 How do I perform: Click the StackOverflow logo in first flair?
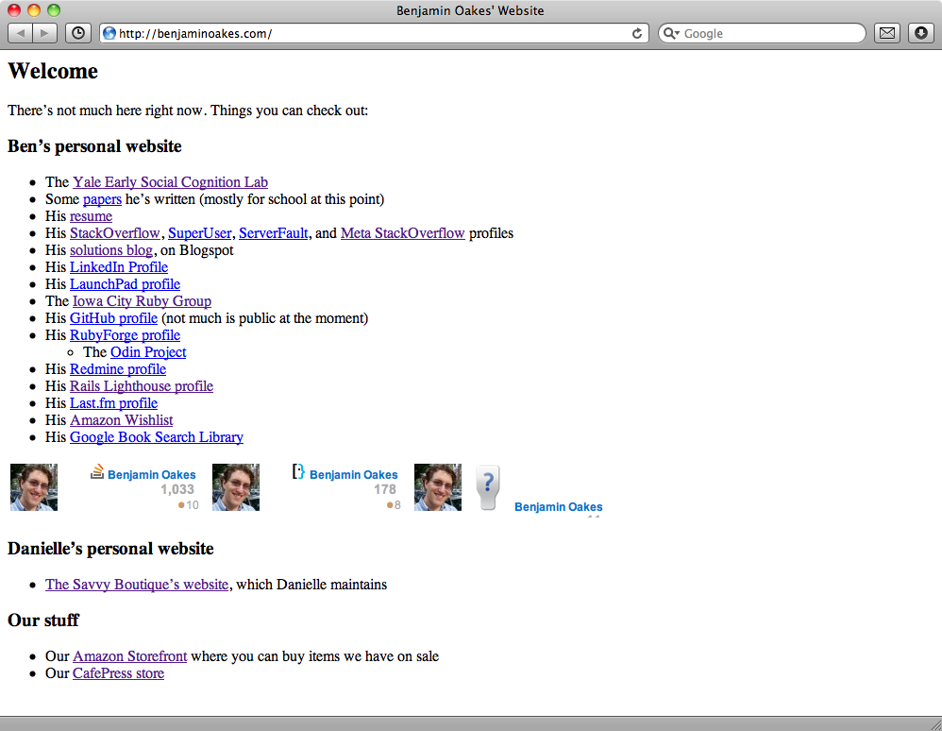pyautogui.click(x=97, y=472)
